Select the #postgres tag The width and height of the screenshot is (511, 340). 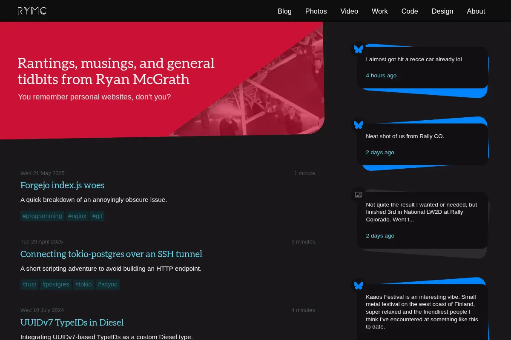click(56, 284)
